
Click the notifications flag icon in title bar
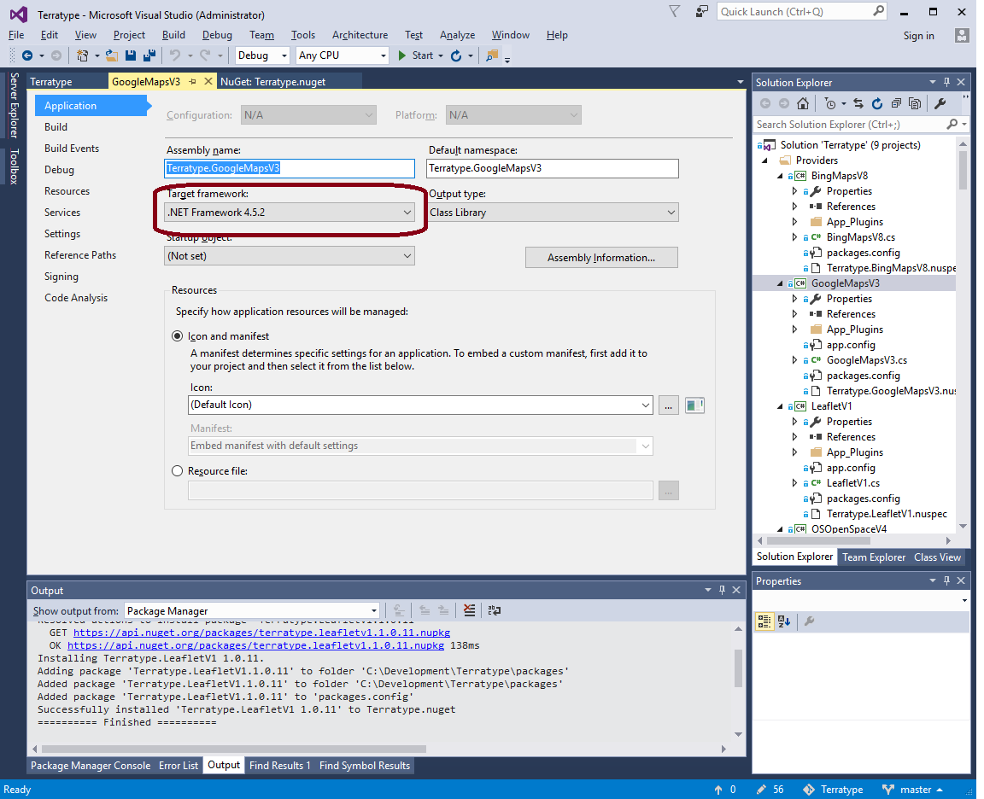coord(675,11)
